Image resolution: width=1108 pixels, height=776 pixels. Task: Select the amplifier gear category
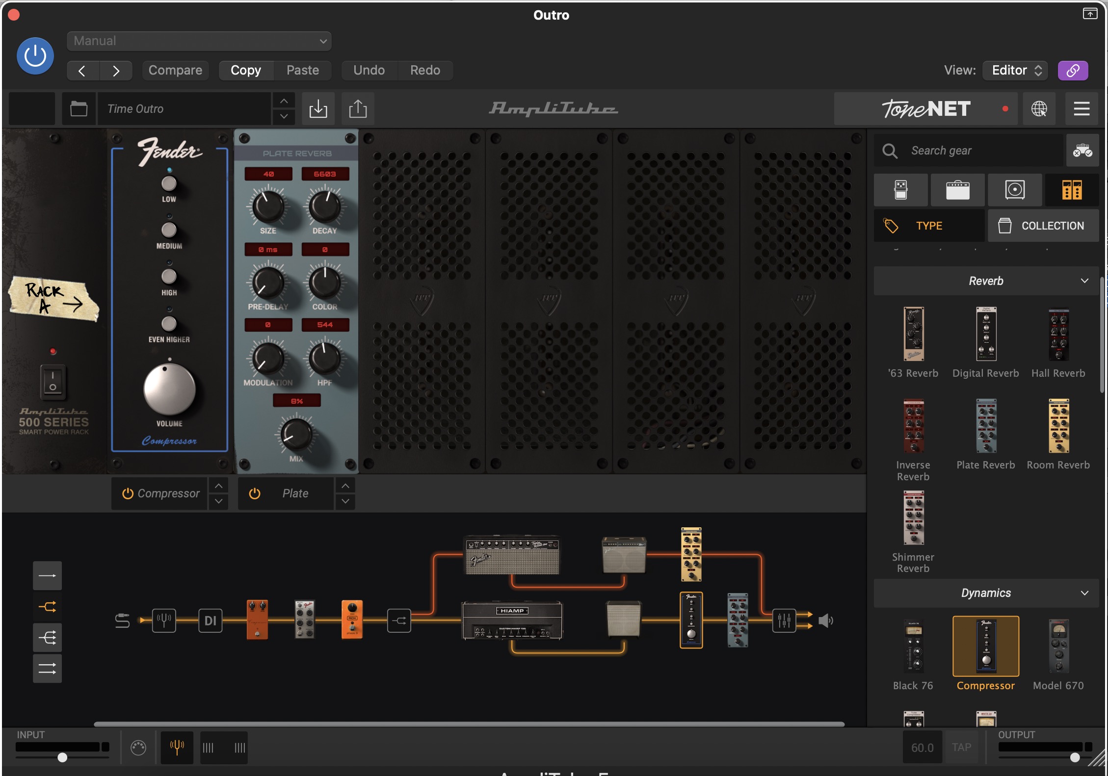click(958, 190)
